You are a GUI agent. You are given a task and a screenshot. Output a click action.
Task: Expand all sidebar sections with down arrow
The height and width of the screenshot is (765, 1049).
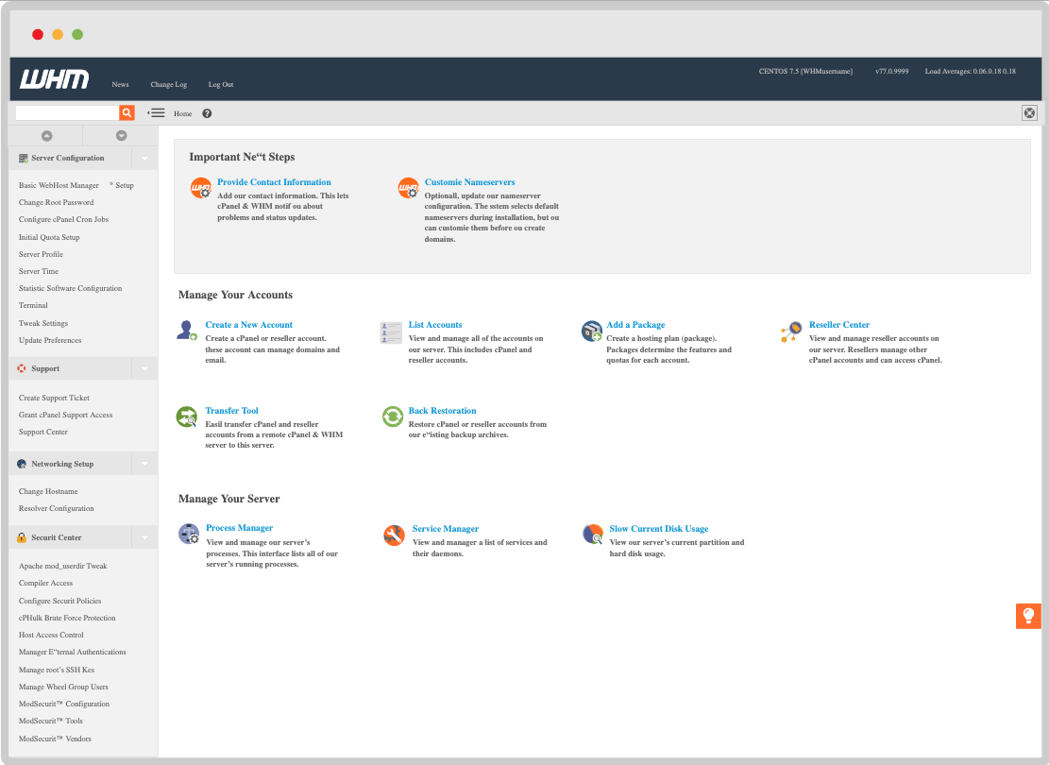click(x=121, y=136)
